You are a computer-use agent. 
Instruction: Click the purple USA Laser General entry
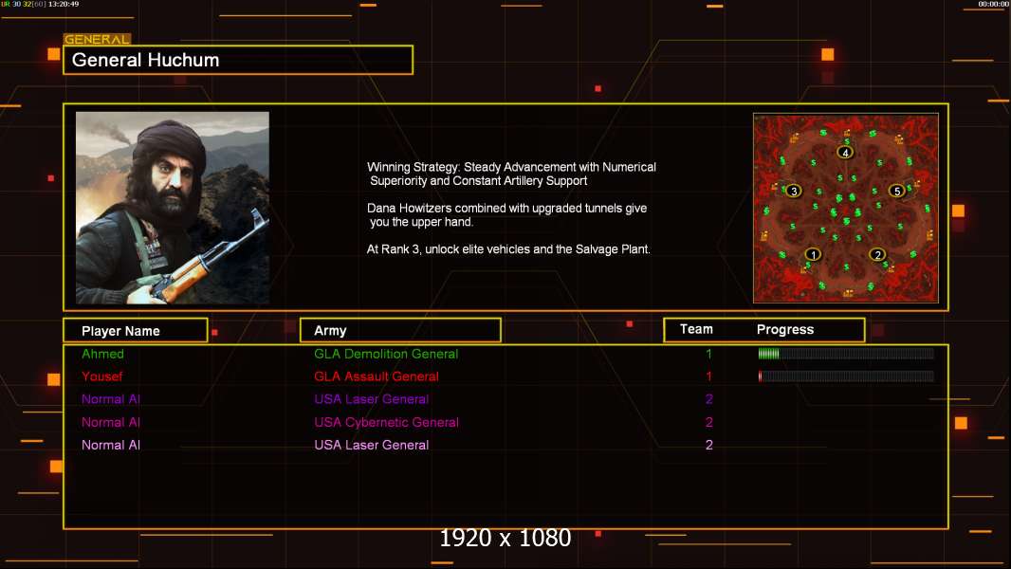point(372,399)
